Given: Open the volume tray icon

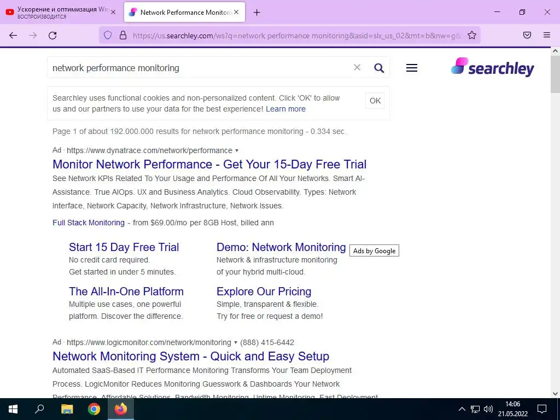Looking at the screenshot, I should [488, 409].
